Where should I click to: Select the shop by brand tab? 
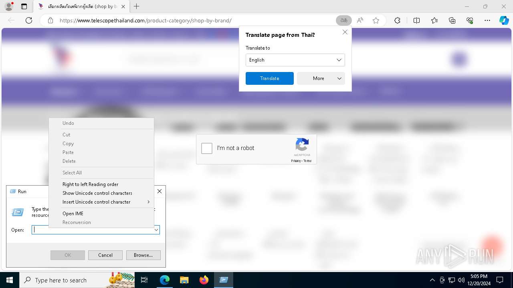[x=82, y=7]
